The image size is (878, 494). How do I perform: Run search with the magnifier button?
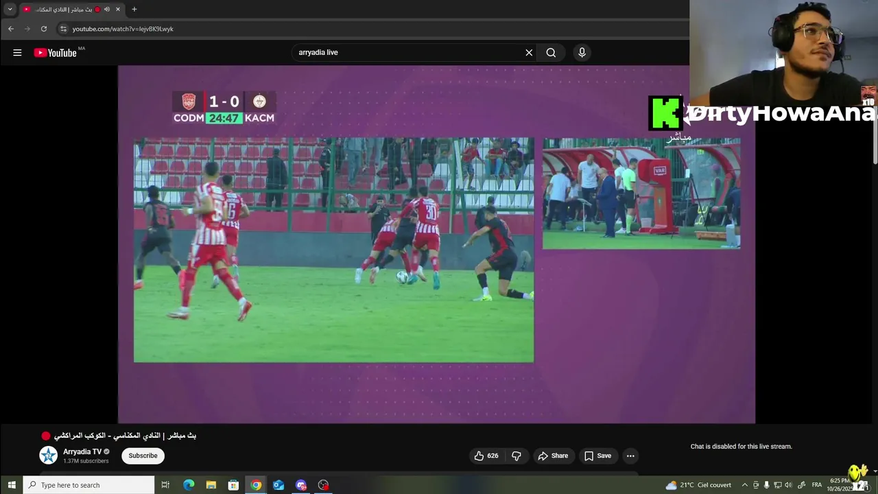[x=551, y=52]
